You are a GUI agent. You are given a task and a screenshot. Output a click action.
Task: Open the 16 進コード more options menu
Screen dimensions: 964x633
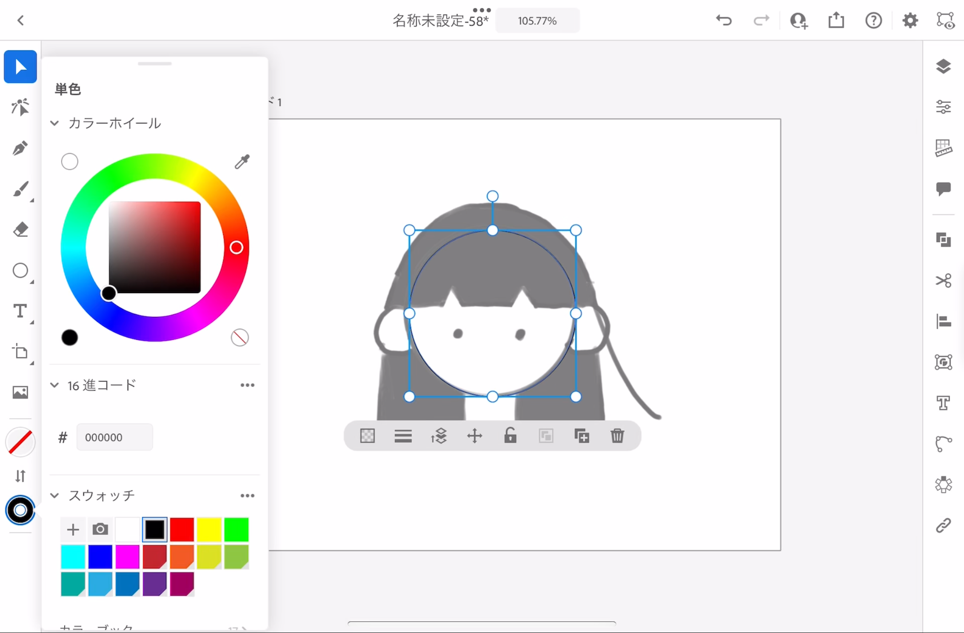247,385
